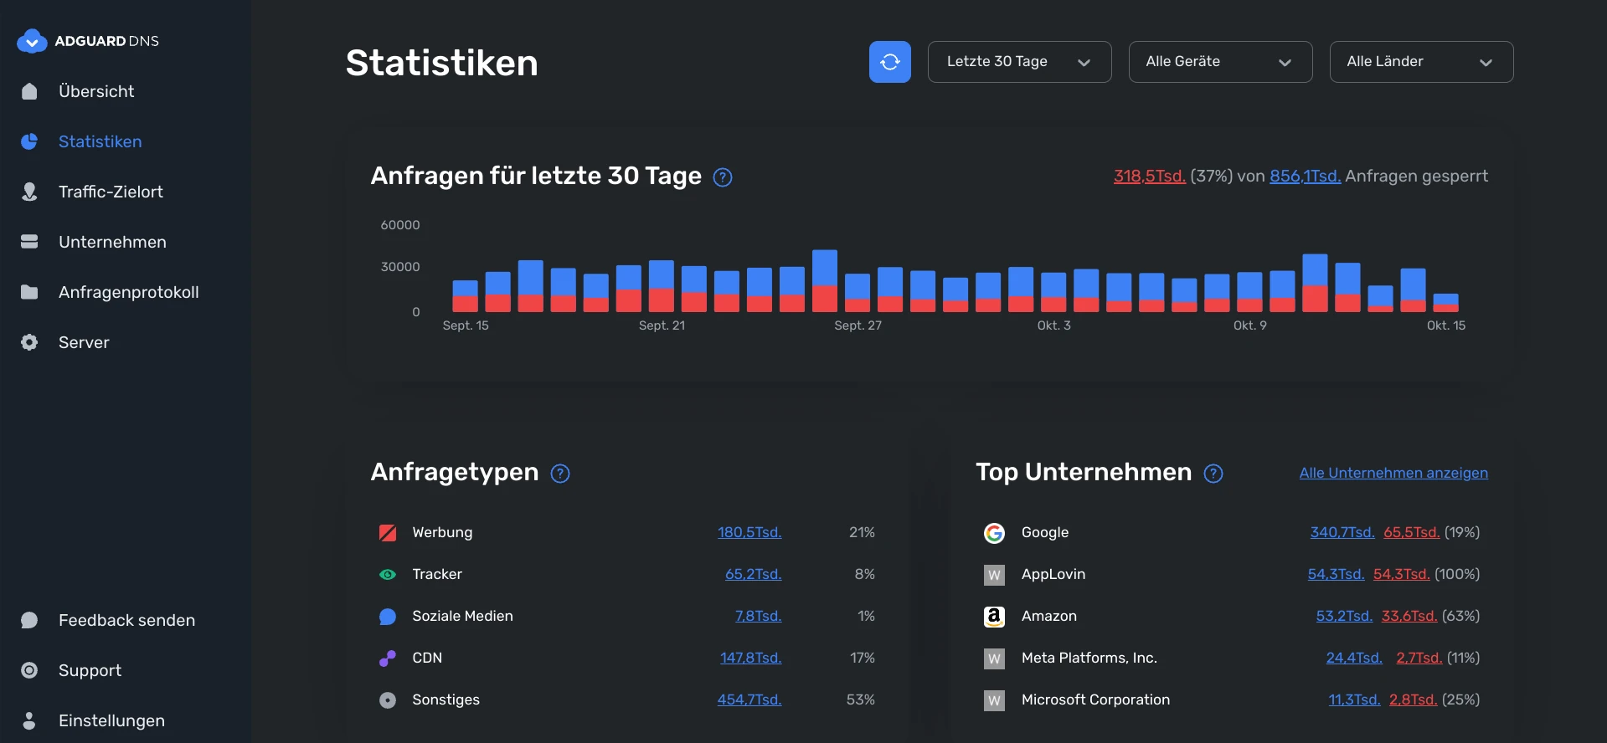Refresh statistics with the blue reload button
The image size is (1607, 743).
pyautogui.click(x=889, y=62)
